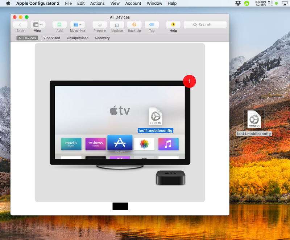Image resolution: width=290 pixels, height=240 pixels.
Task: Click the blue Tag icon
Action: tap(152, 25)
